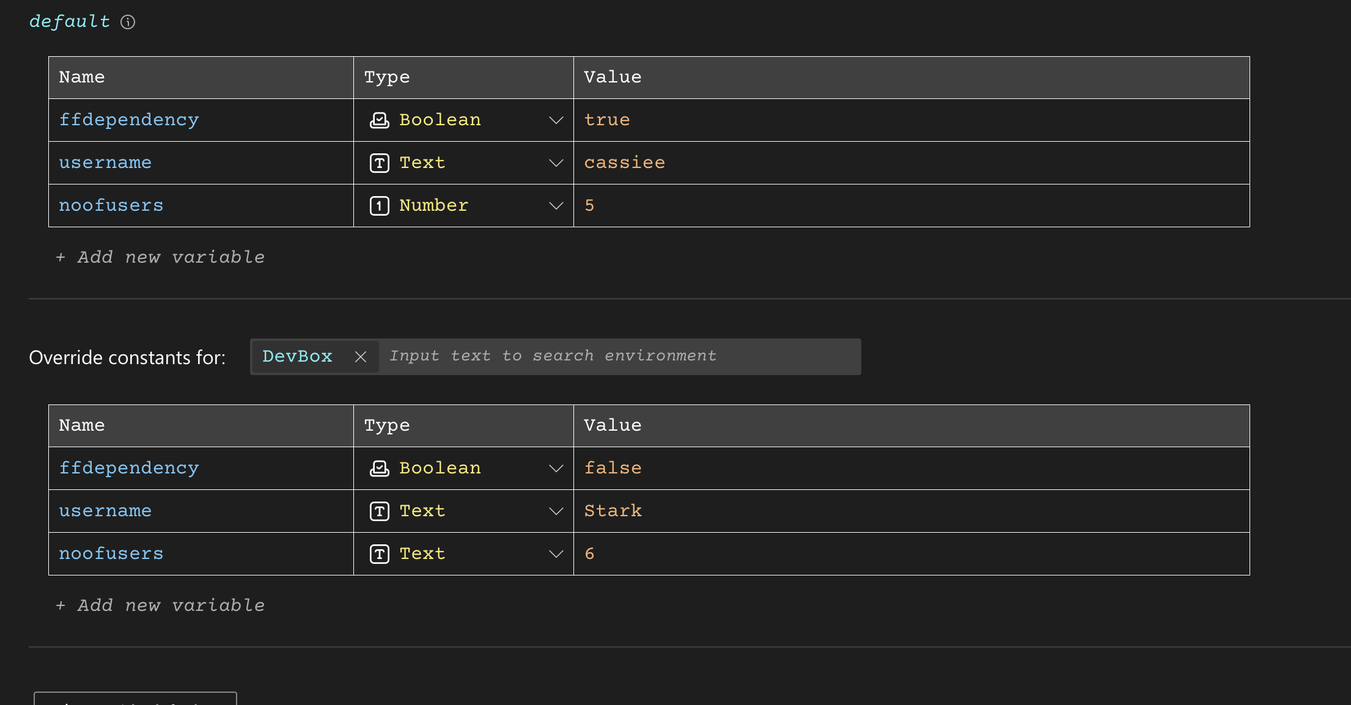The image size is (1351, 705).
Task: Click Boolean checkbox icon in default ffdependency row
Action: click(379, 120)
